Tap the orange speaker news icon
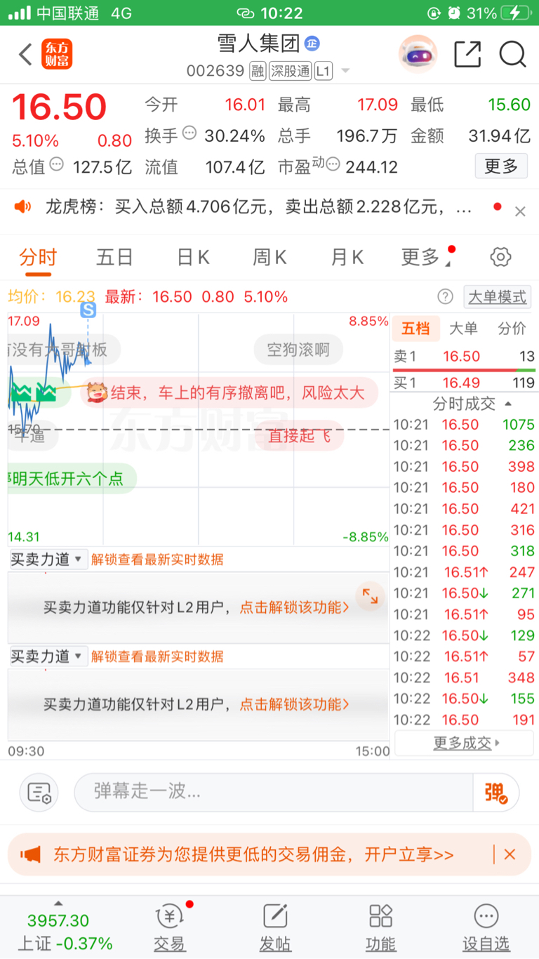The width and height of the screenshot is (539, 959). [23, 206]
